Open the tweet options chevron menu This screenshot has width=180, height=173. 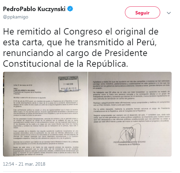tap(169, 13)
